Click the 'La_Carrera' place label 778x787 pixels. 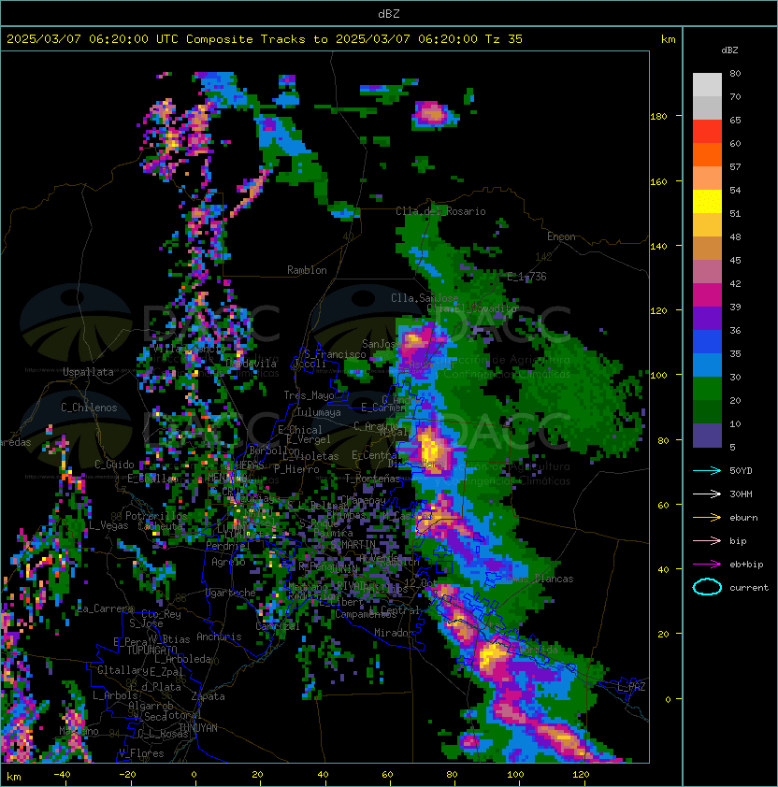point(106,608)
